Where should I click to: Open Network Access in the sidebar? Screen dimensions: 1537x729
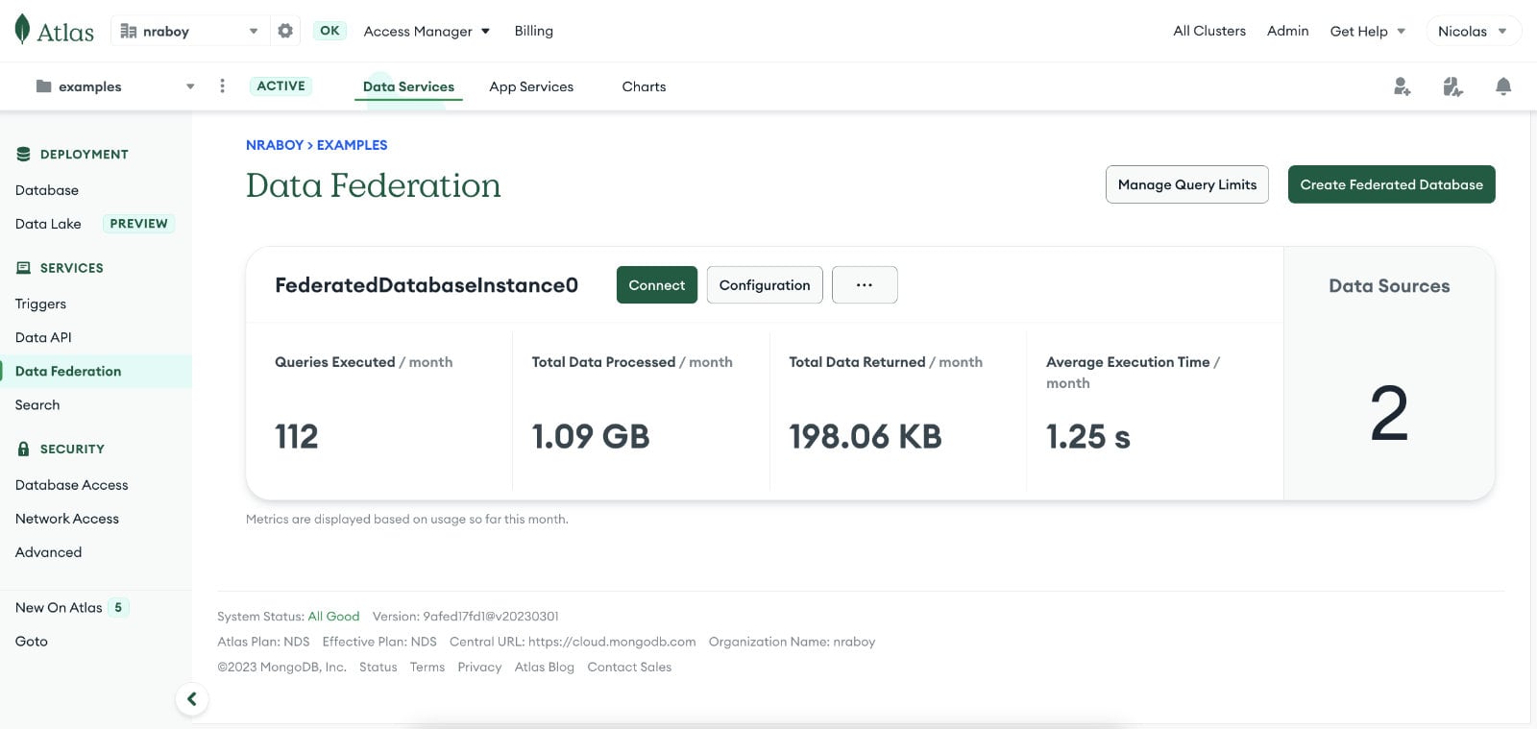pyautogui.click(x=67, y=519)
